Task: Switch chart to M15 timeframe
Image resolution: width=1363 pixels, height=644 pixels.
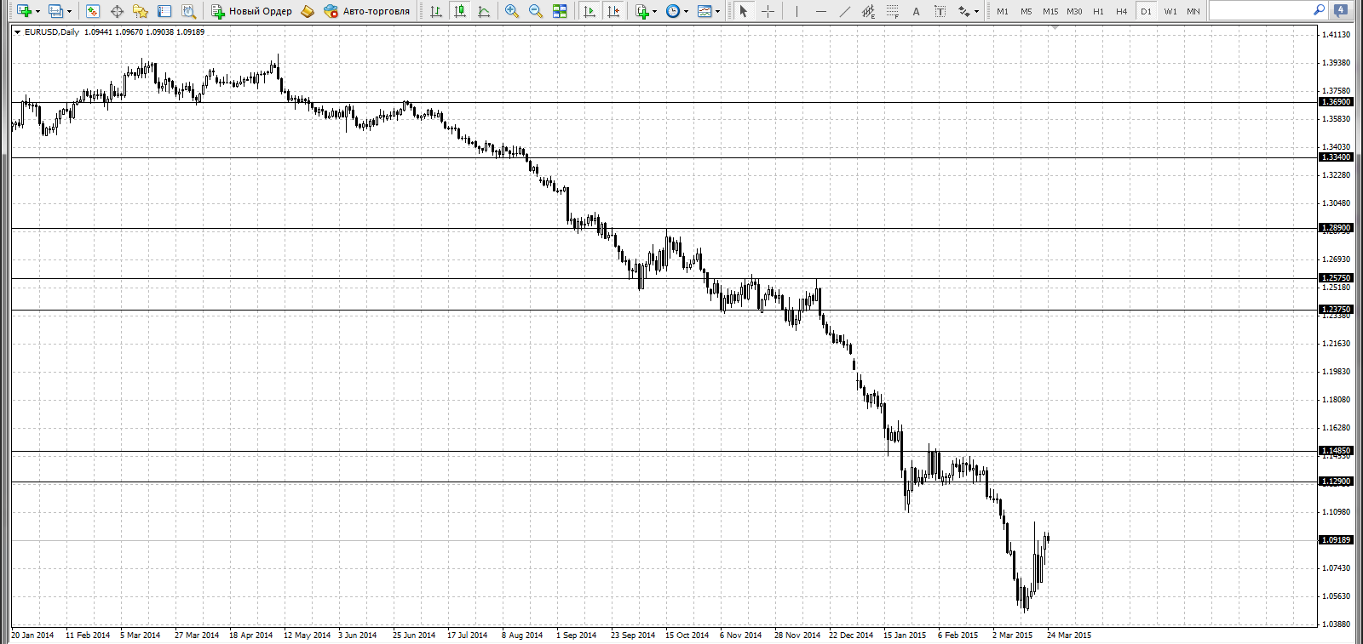Action: pos(1050,11)
